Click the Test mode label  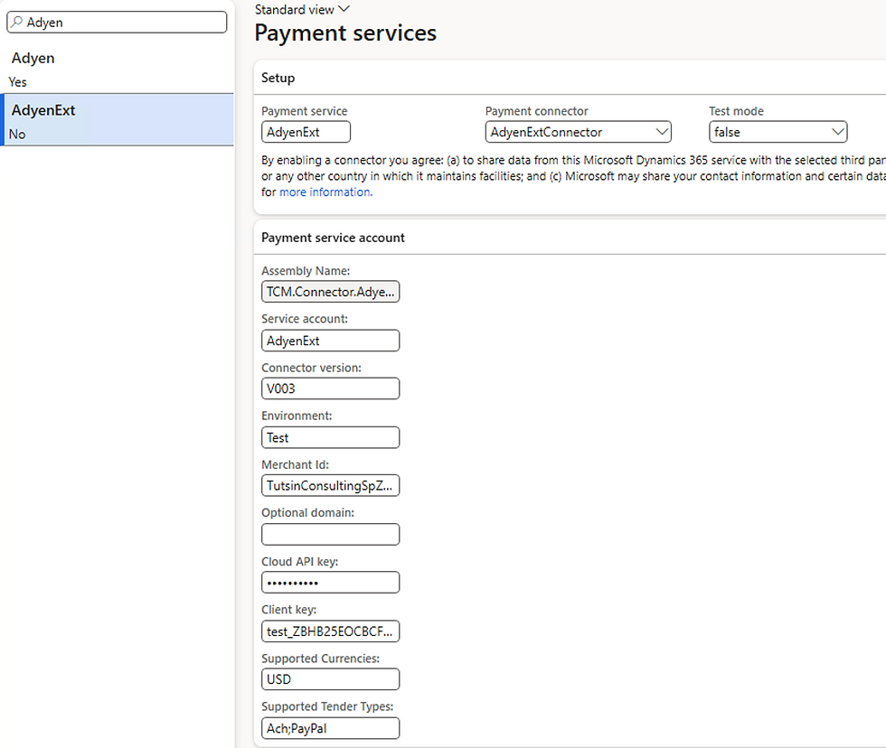coord(736,111)
